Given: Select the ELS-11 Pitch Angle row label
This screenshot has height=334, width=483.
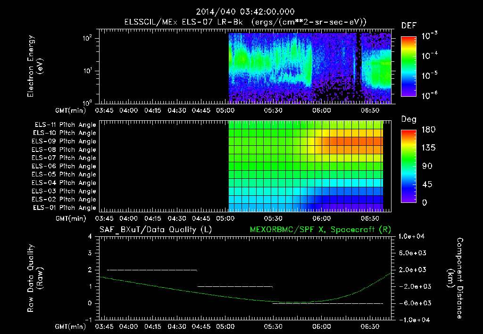Looking at the screenshot, I should pos(65,125).
